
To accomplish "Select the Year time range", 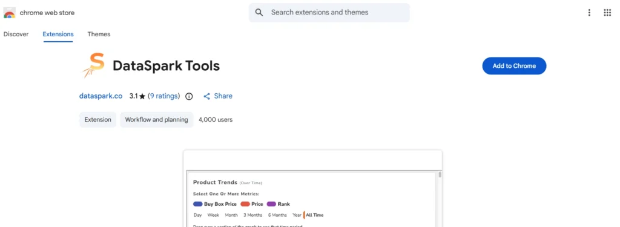I will point(297,215).
